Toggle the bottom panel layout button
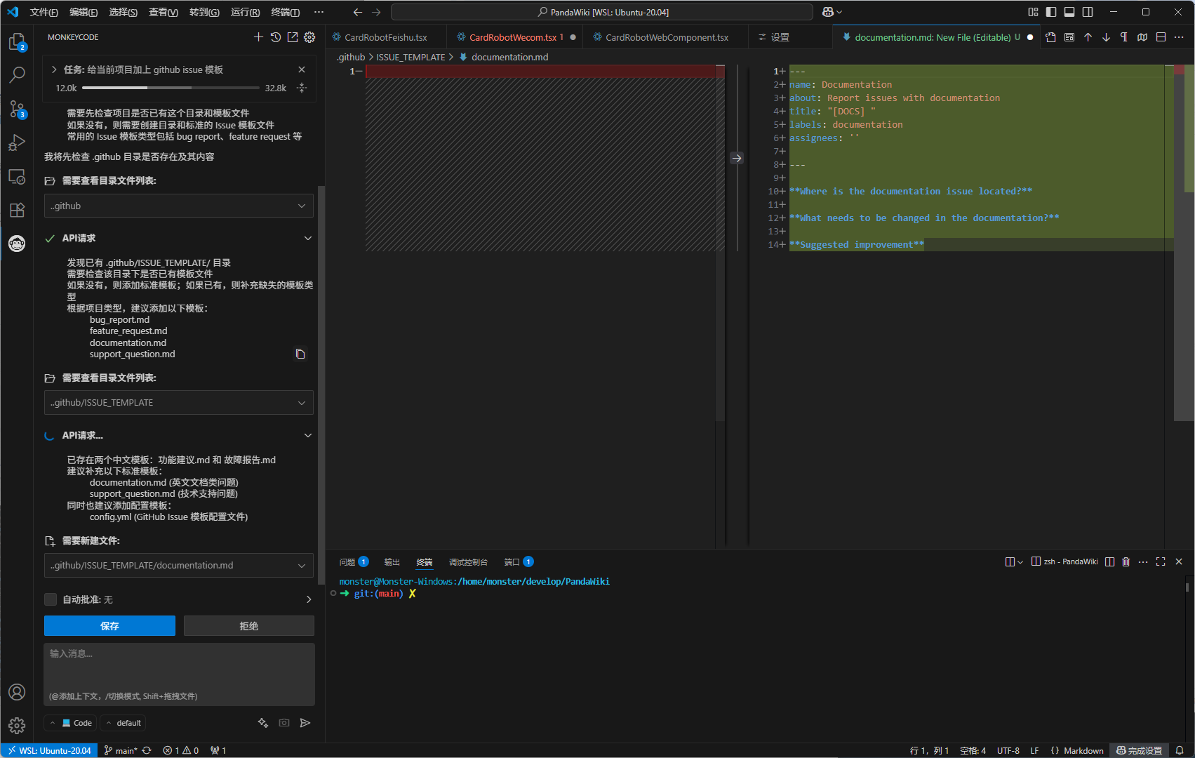The height and width of the screenshot is (758, 1195). point(1069,12)
